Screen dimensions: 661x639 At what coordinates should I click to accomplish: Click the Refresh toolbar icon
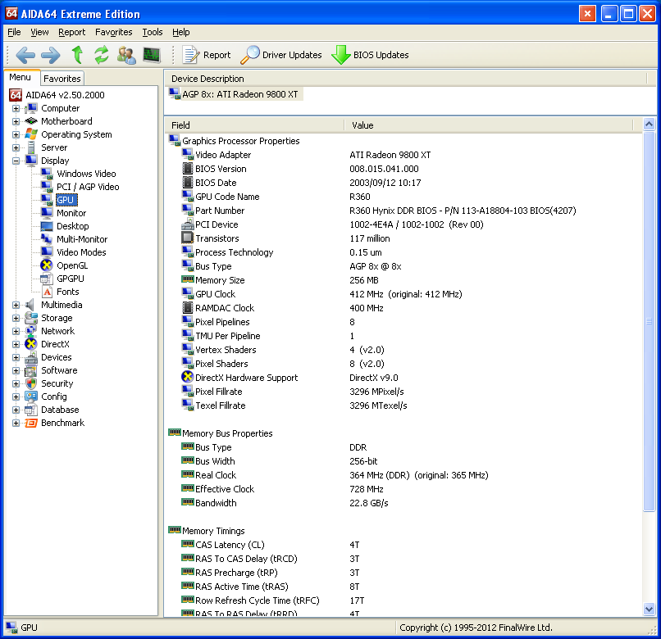coord(101,55)
